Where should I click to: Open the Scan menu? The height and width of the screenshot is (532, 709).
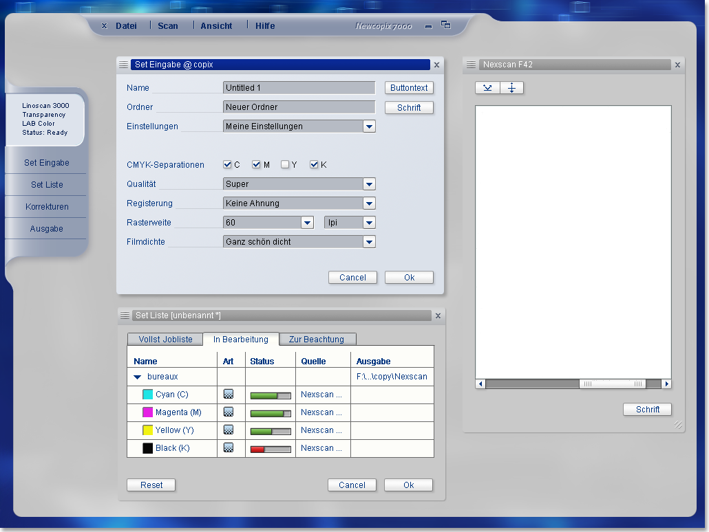(167, 26)
